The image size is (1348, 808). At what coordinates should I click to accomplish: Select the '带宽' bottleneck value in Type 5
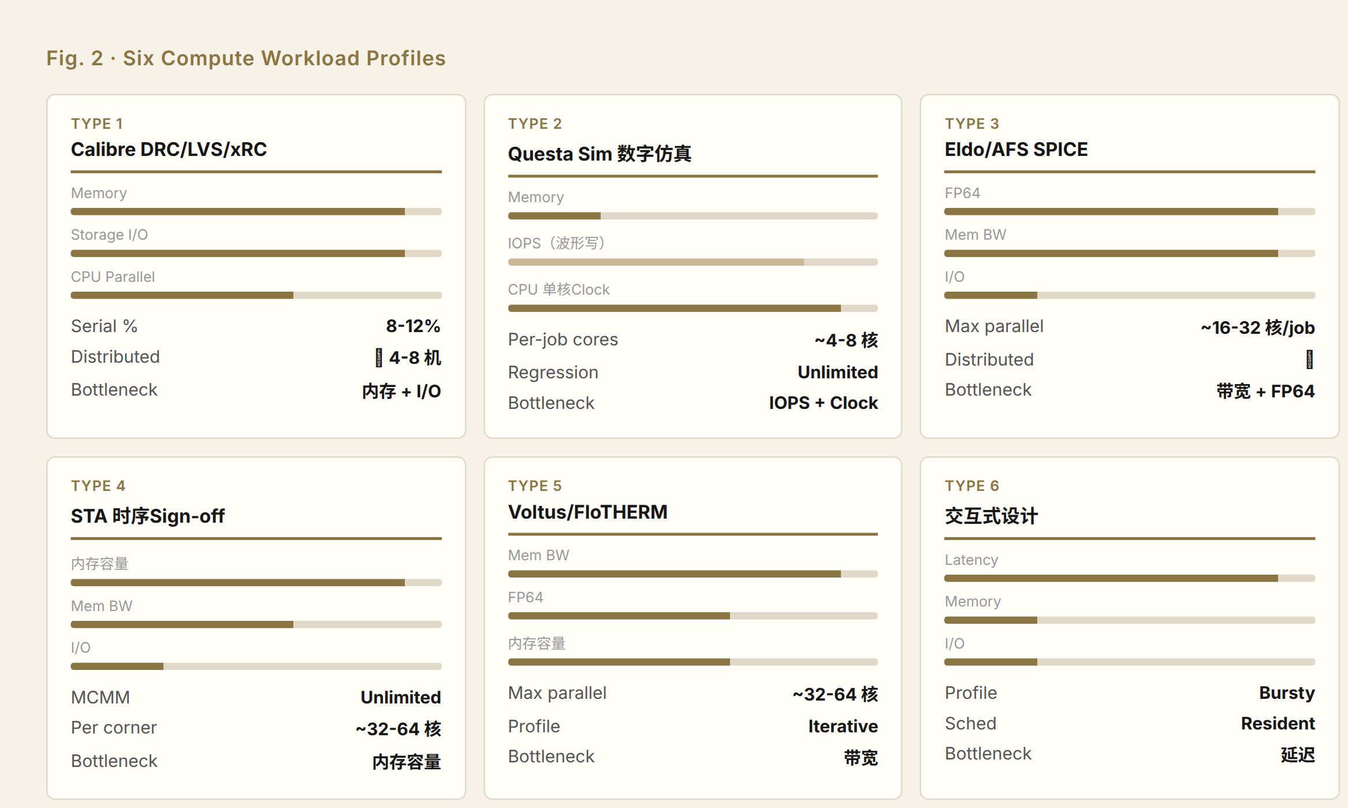click(x=861, y=758)
